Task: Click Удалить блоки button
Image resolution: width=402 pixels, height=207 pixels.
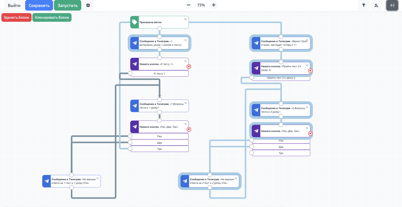Action: (x=16, y=17)
